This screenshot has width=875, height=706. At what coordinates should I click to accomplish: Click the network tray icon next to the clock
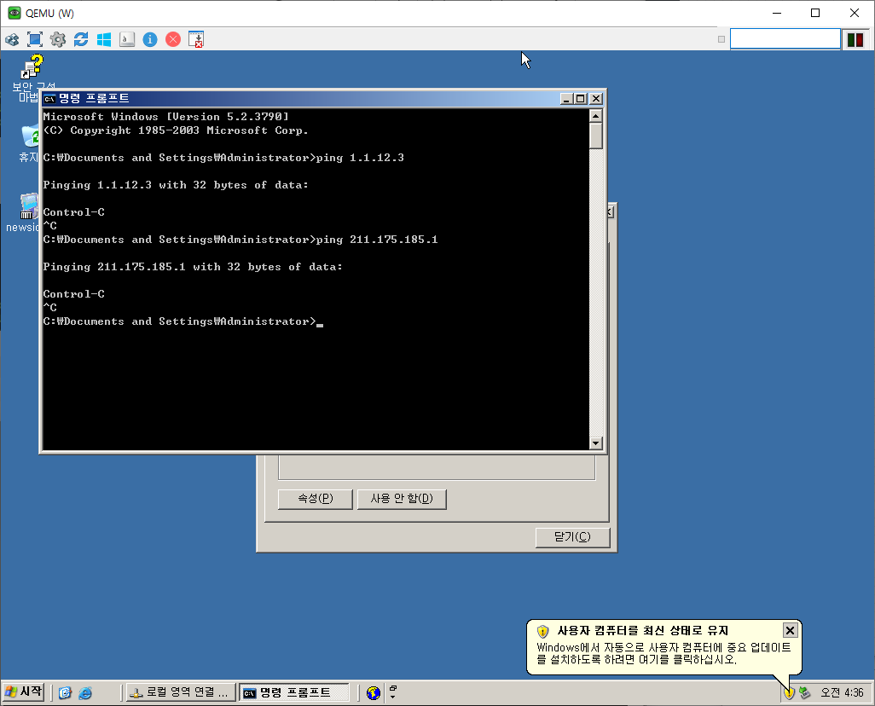tap(804, 693)
